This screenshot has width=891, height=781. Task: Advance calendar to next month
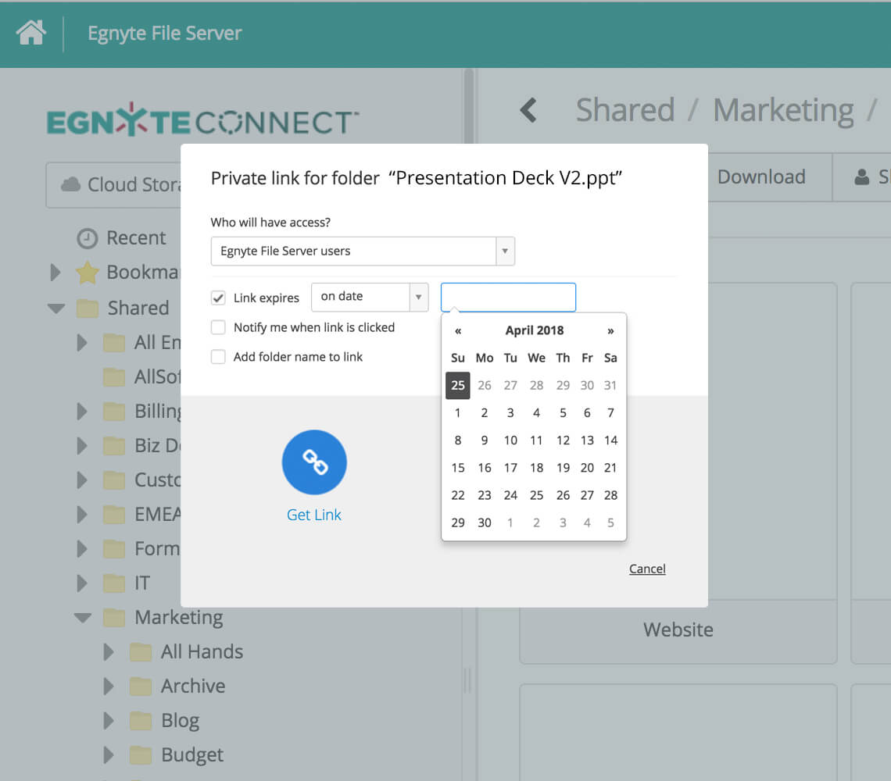click(x=610, y=330)
